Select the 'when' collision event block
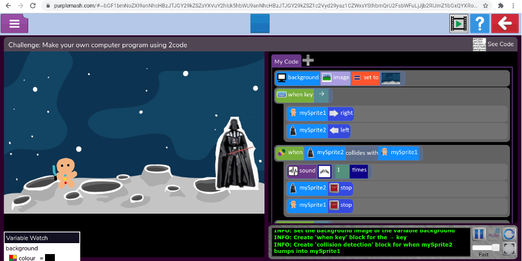This screenshot has width=522, height=261. [x=290, y=152]
